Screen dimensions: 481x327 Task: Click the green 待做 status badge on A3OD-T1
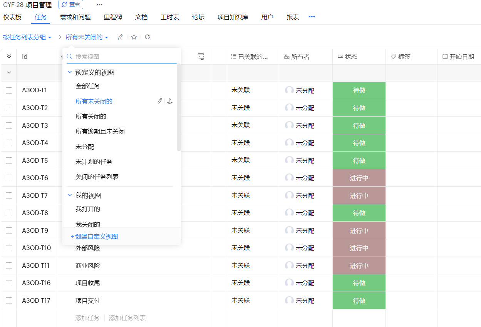359,90
